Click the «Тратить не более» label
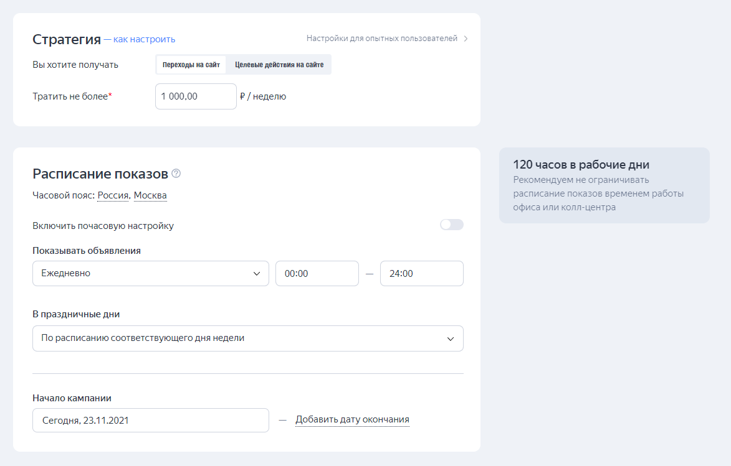 72,96
